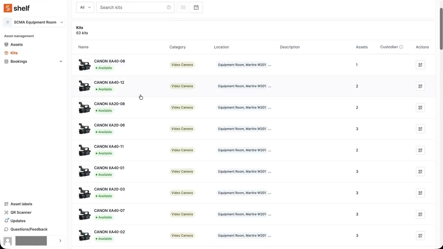Open Updates panel
This screenshot has width=443, height=249.
coord(18,221)
